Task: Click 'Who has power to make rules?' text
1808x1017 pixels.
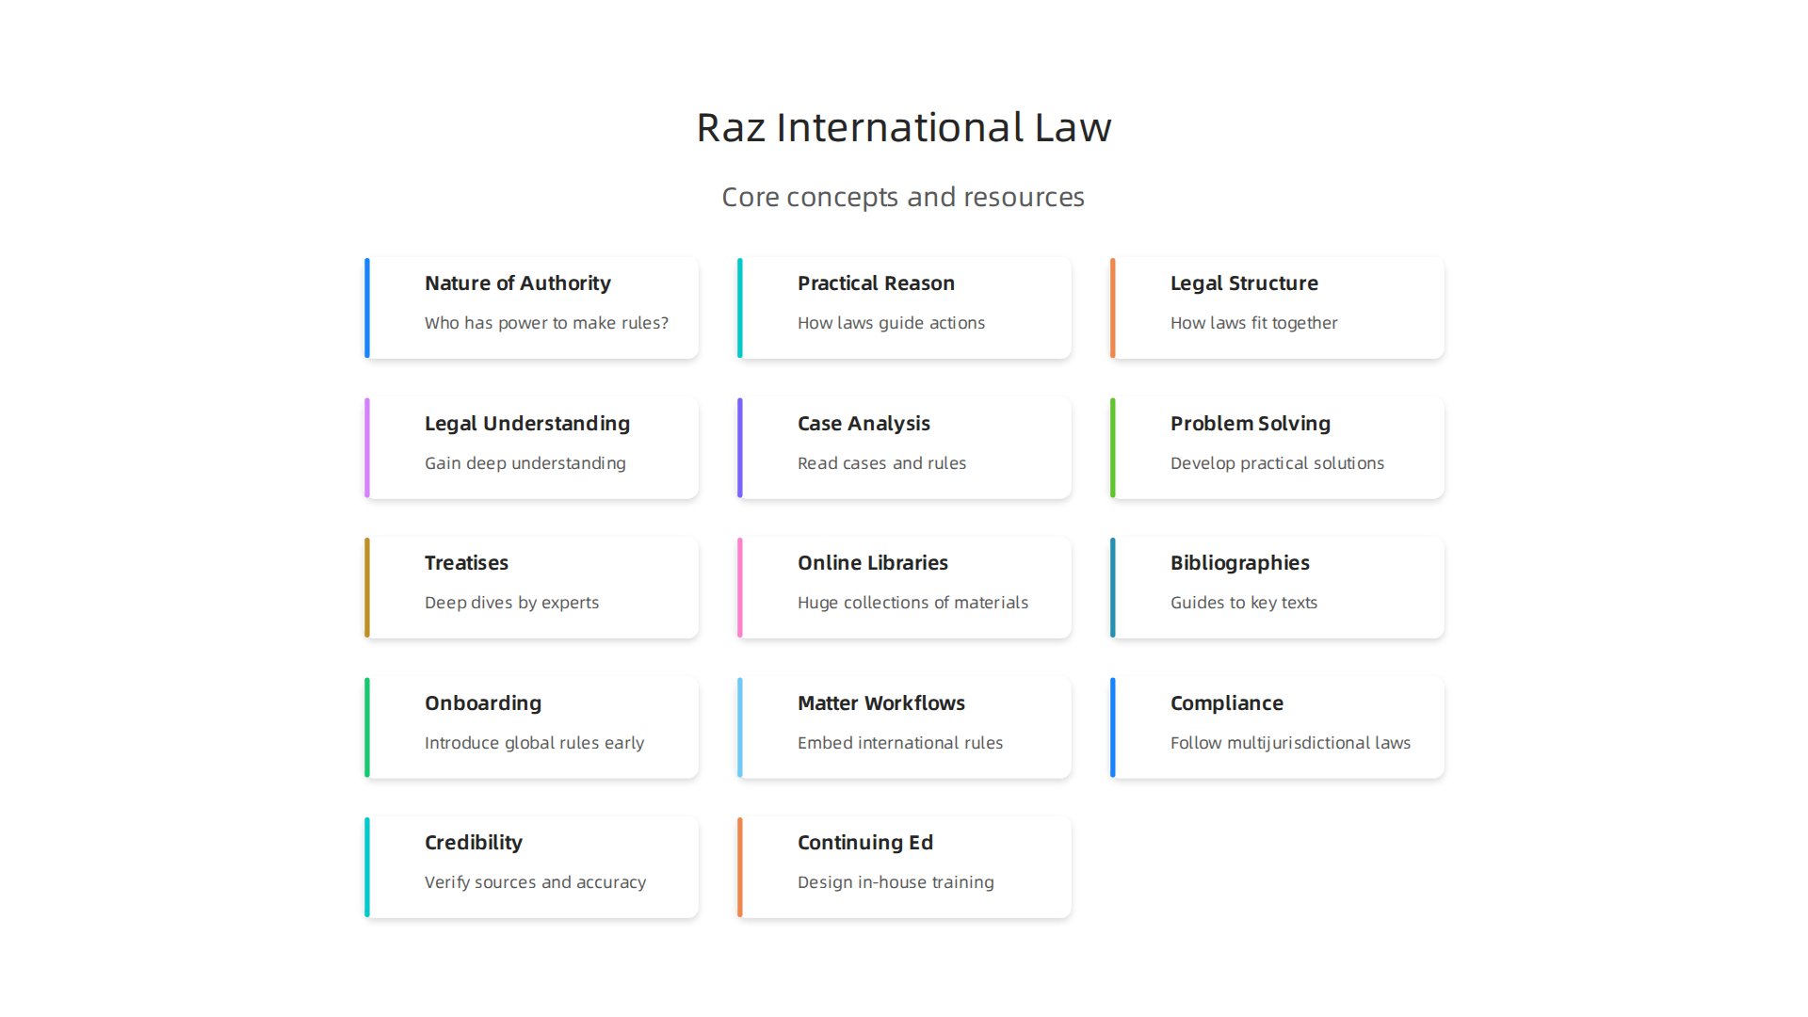Action: (x=546, y=323)
